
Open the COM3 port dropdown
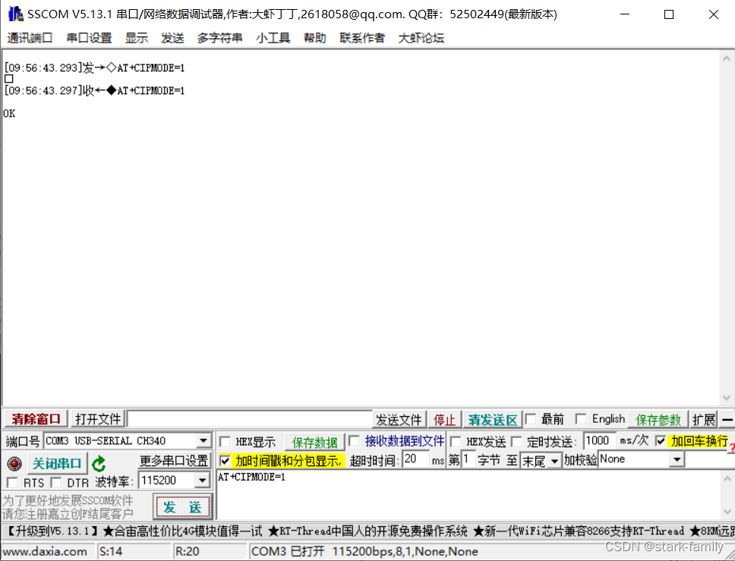(202, 440)
